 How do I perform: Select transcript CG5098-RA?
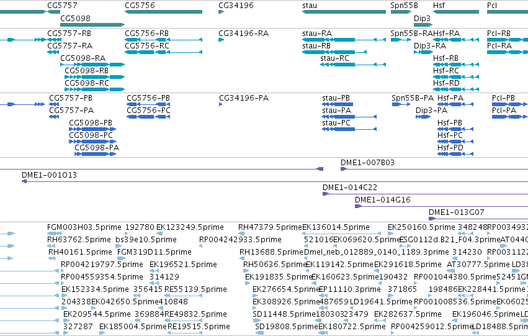point(83,58)
